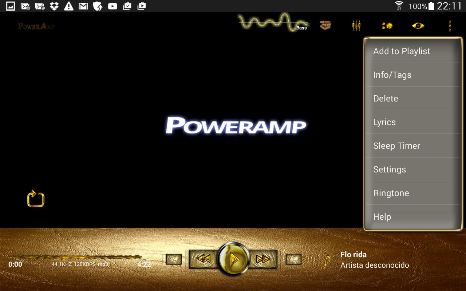The image size is (466, 291).
Task: Open the YouTube notification icon
Action: 112,6
